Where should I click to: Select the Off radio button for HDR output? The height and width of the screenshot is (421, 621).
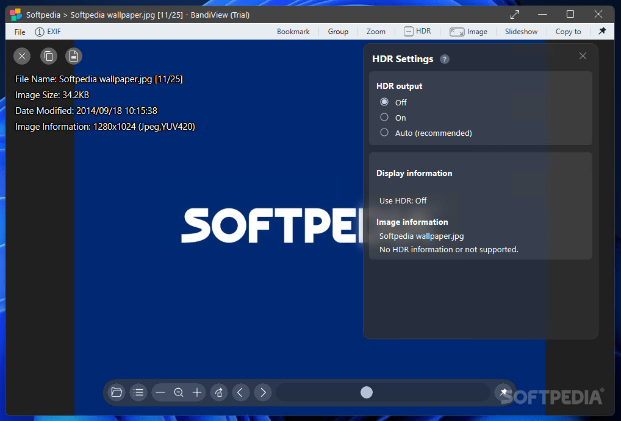pos(384,102)
